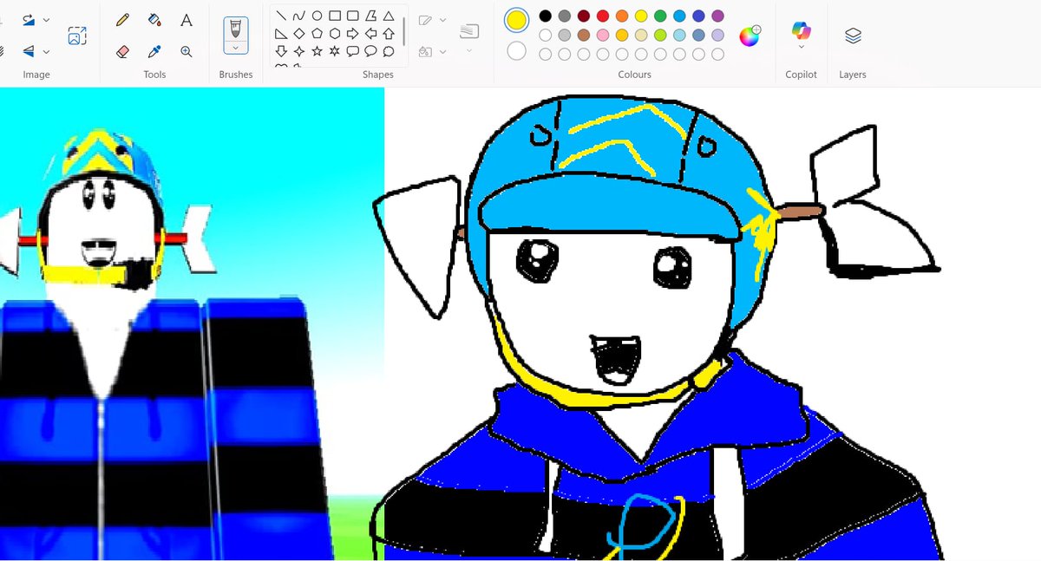The width and height of the screenshot is (1041, 561).
Task: Pick the lavender palette swatch
Action: 717,35
